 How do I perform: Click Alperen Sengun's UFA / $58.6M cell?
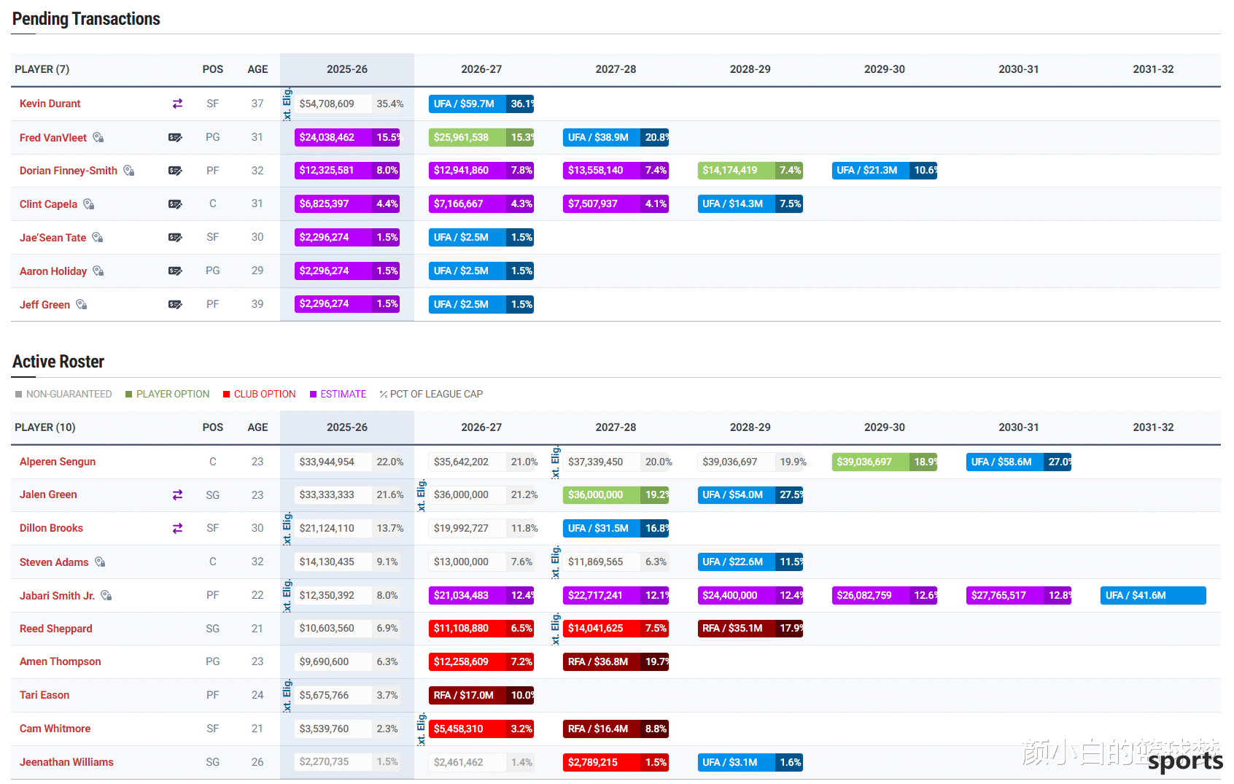point(1019,462)
